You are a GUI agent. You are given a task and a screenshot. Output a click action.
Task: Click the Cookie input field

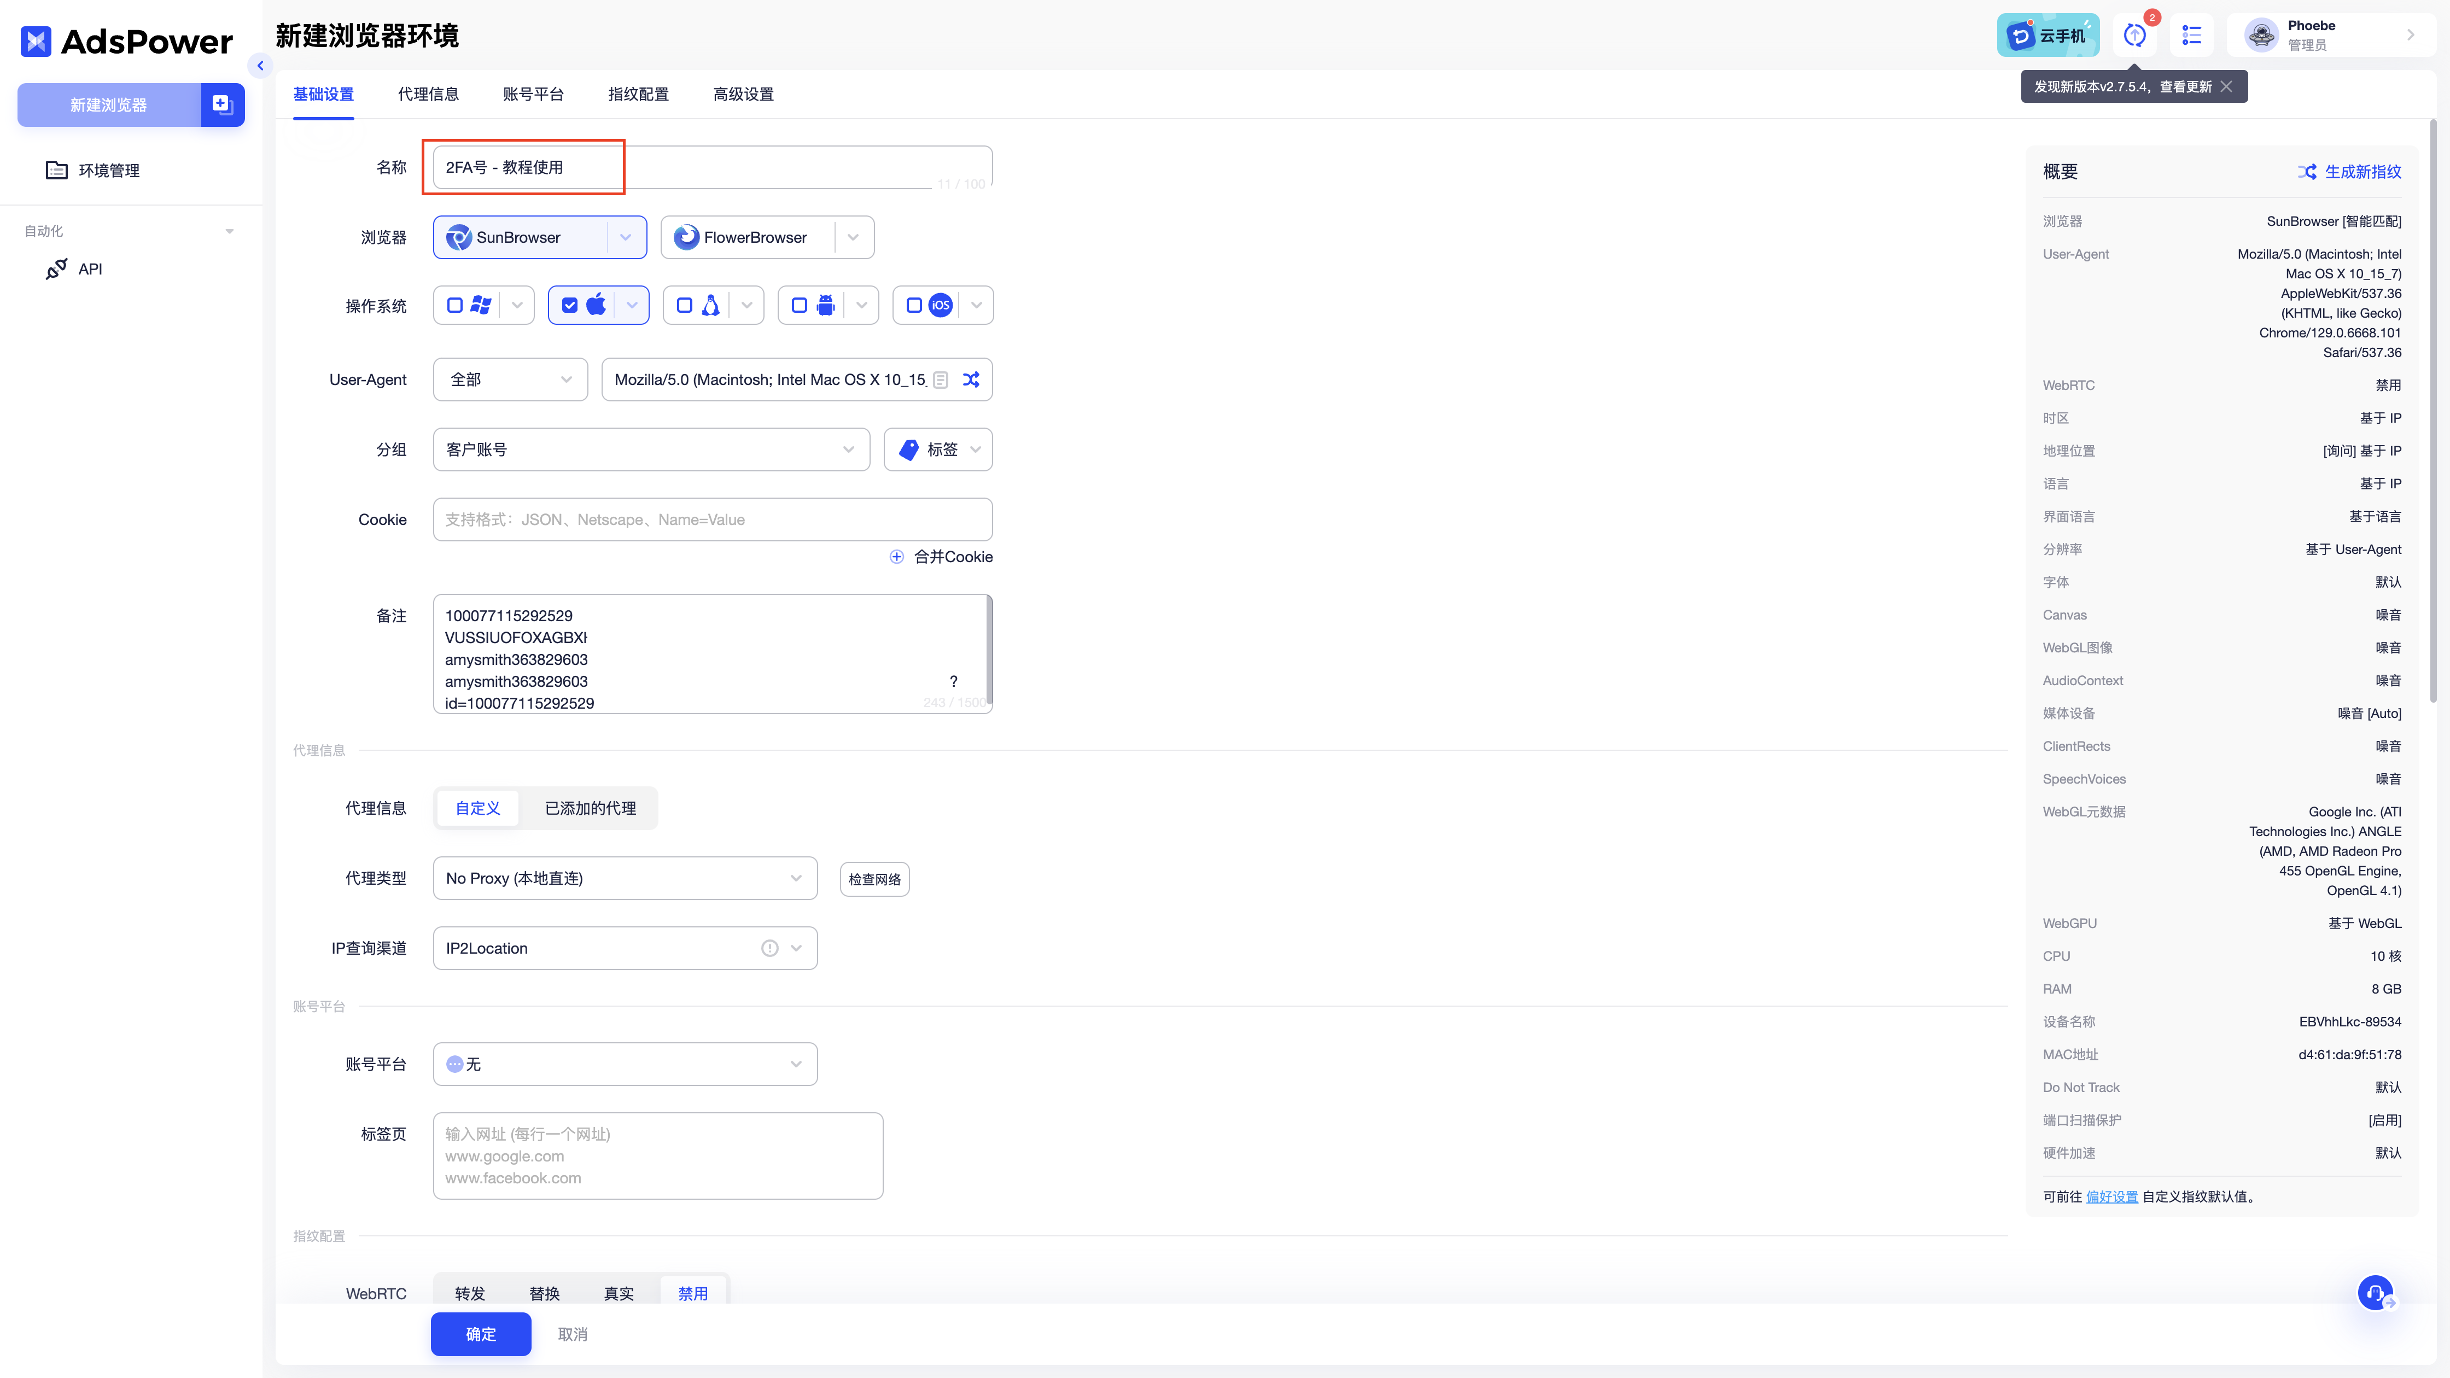point(713,520)
